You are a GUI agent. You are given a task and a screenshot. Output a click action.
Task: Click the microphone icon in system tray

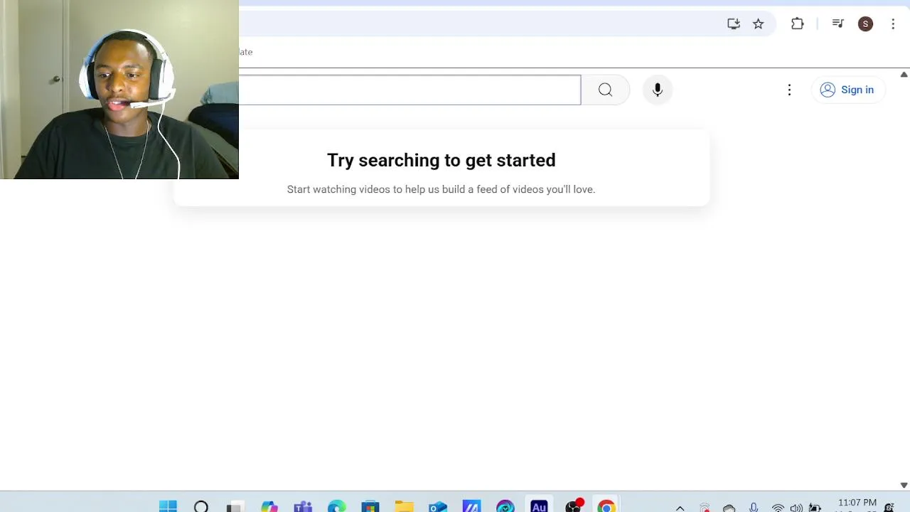click(x=754, y=508)
